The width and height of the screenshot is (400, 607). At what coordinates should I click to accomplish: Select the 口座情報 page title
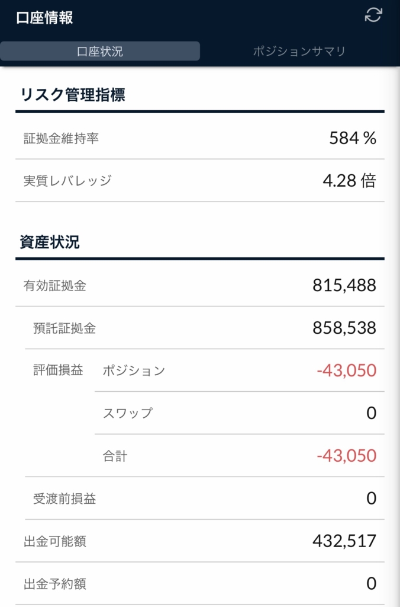(44, 18)
